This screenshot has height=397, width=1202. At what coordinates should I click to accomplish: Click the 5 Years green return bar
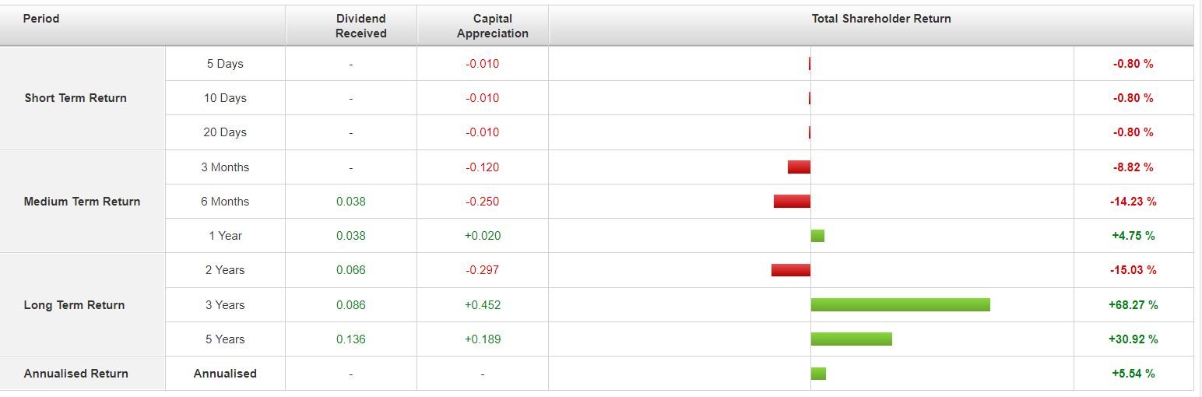852,339
